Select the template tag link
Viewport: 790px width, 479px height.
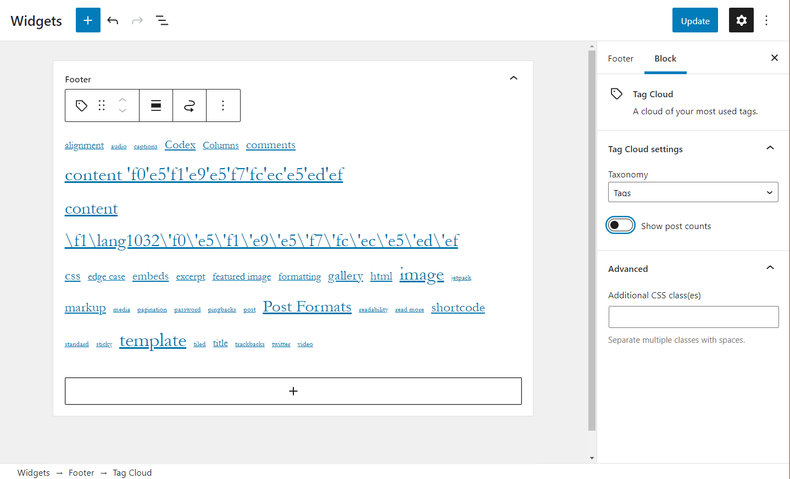click(x=153, y=341)
